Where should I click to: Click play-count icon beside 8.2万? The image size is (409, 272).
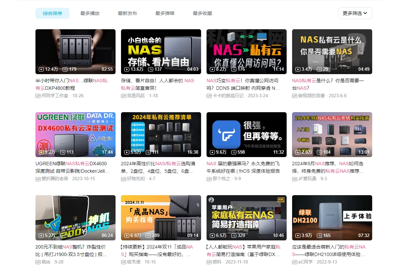(212, 69)
